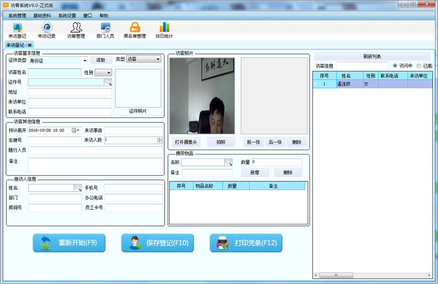Image resolution: width=438 pixels, height=284 pixels.
Task: Click the 读取 button
Action: (101, 60)
